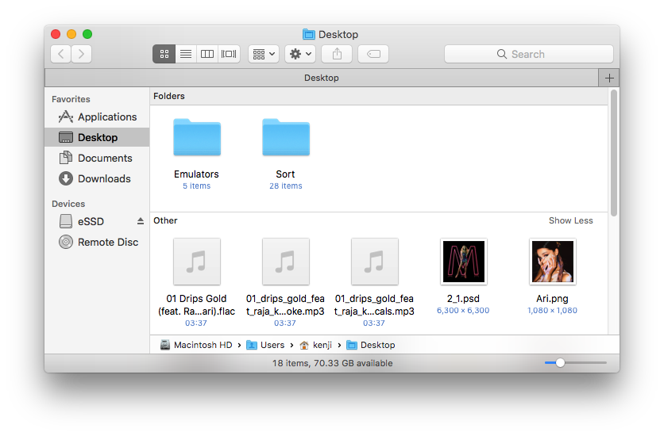
Task: Select the mp3 file ending in cals.mp3
Action: point(375,262)
